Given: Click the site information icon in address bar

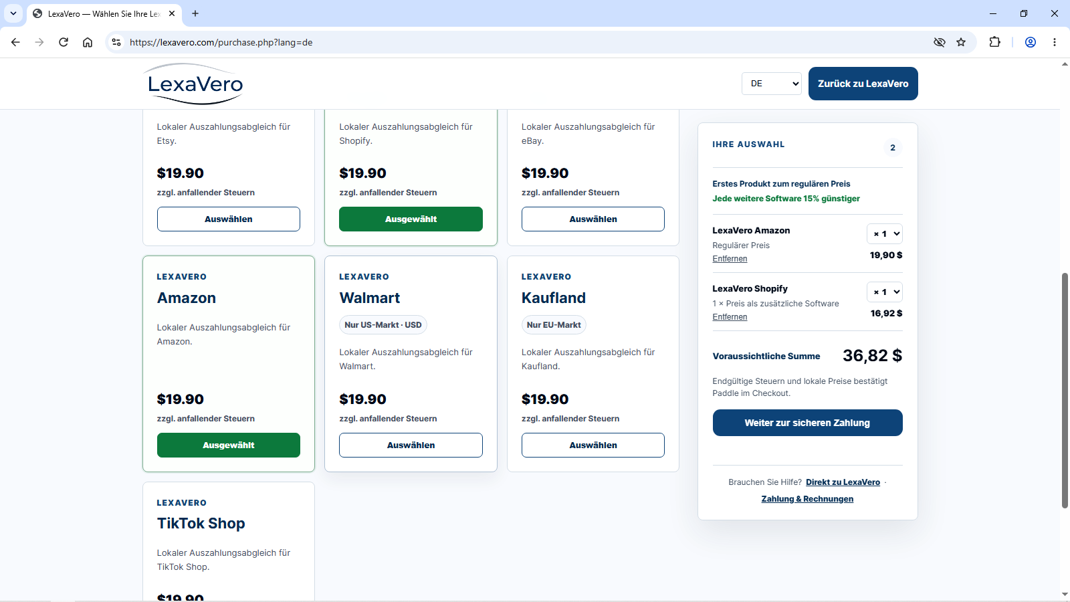Looking at the screenshot, I should [x=116, y=42].
